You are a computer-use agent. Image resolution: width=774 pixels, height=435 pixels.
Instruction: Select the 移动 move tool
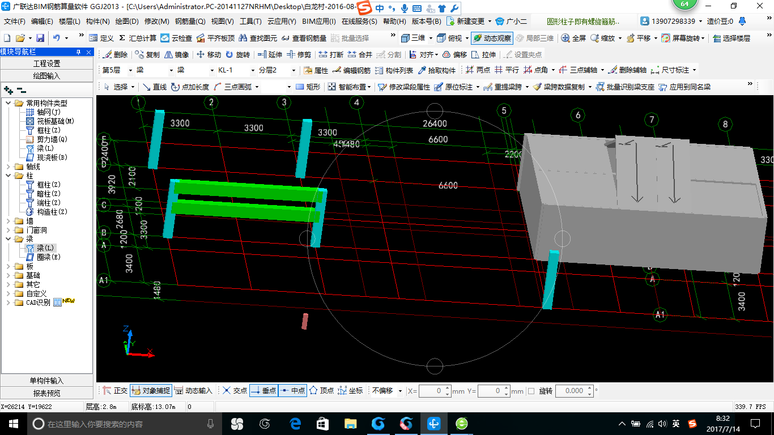209,54
